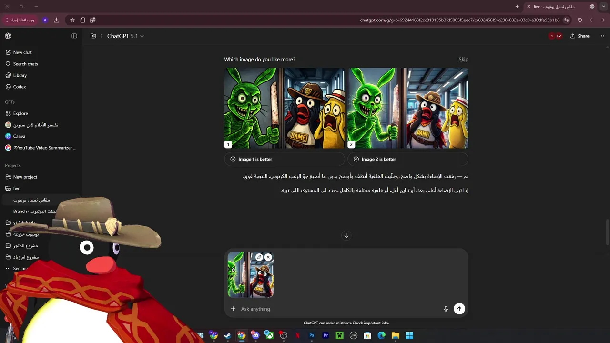Open Microsoft Store from the taskbar

click(367, 335)
